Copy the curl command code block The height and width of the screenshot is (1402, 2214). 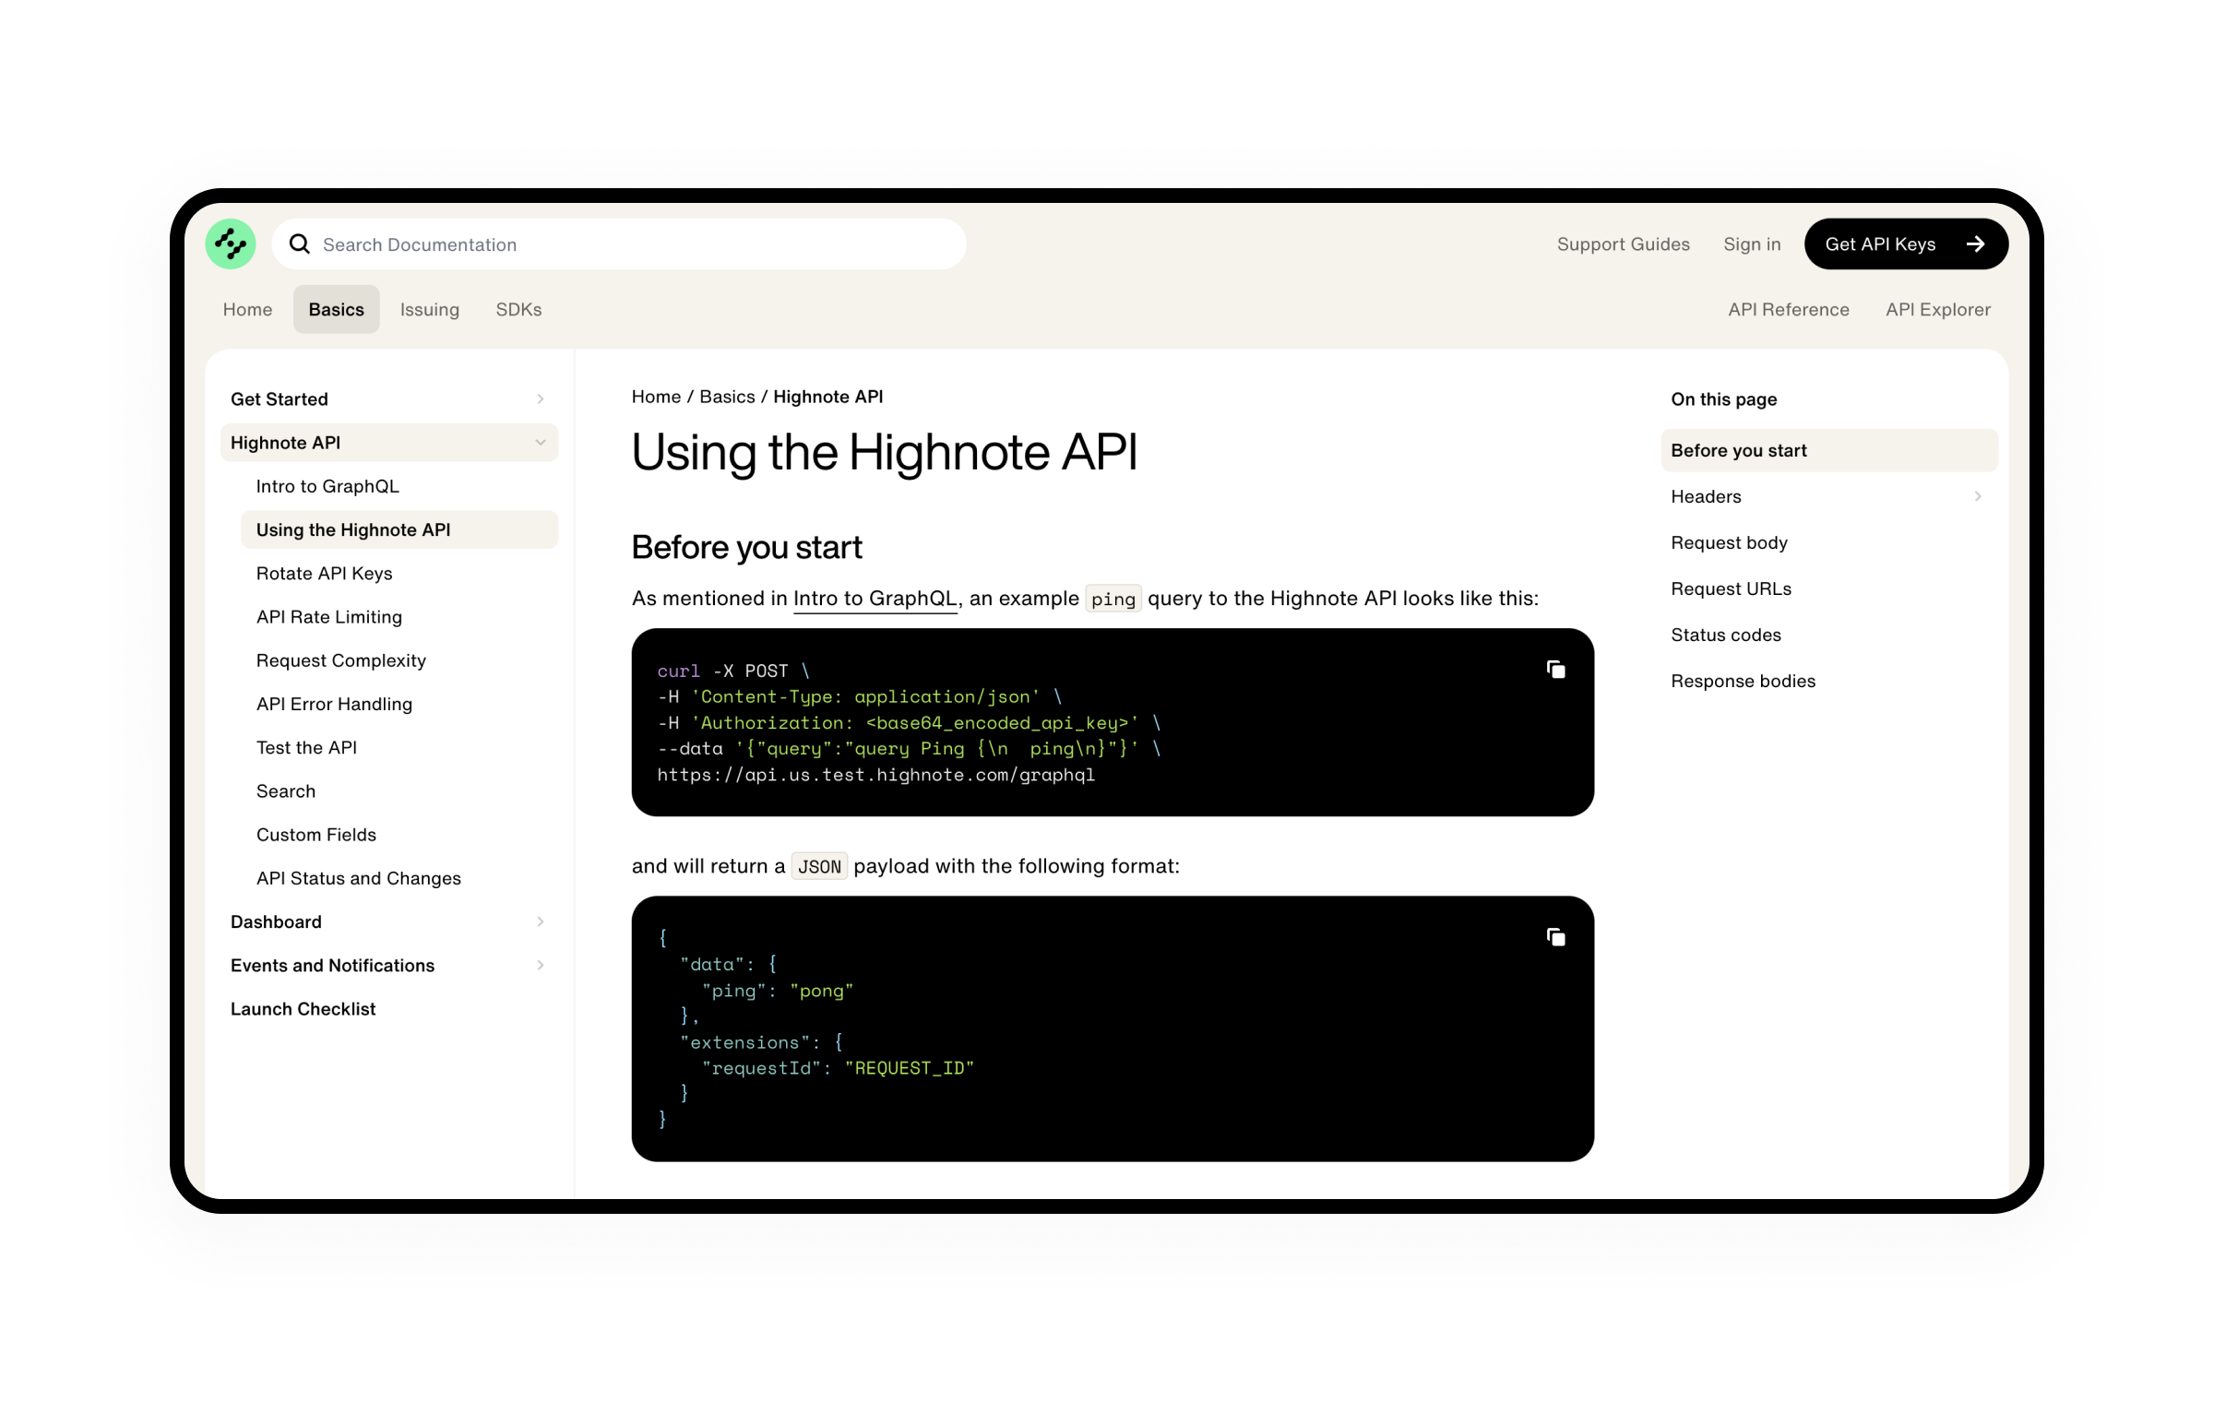click(x=1555, y=670)
